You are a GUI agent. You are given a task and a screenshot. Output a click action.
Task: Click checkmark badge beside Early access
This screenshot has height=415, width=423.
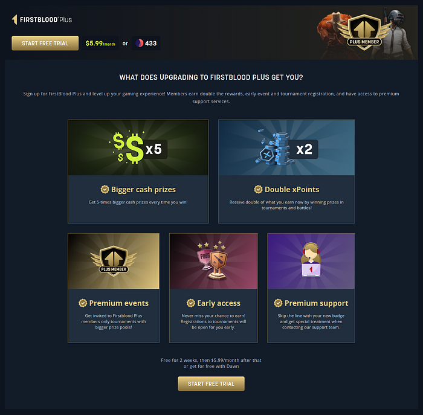[191, 303]
